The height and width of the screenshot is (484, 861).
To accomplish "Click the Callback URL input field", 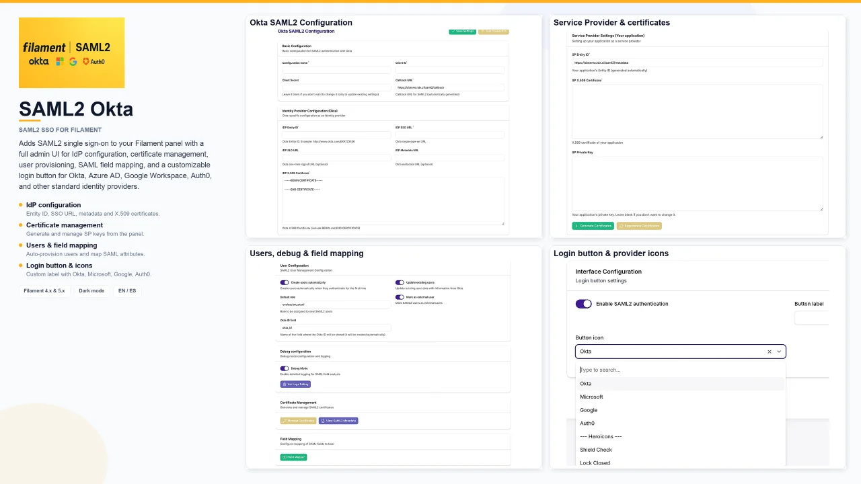I will click(449, 87).
